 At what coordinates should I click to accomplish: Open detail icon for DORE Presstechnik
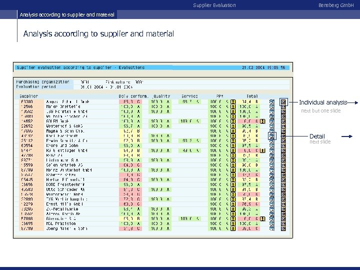click(x=272, y=184)
